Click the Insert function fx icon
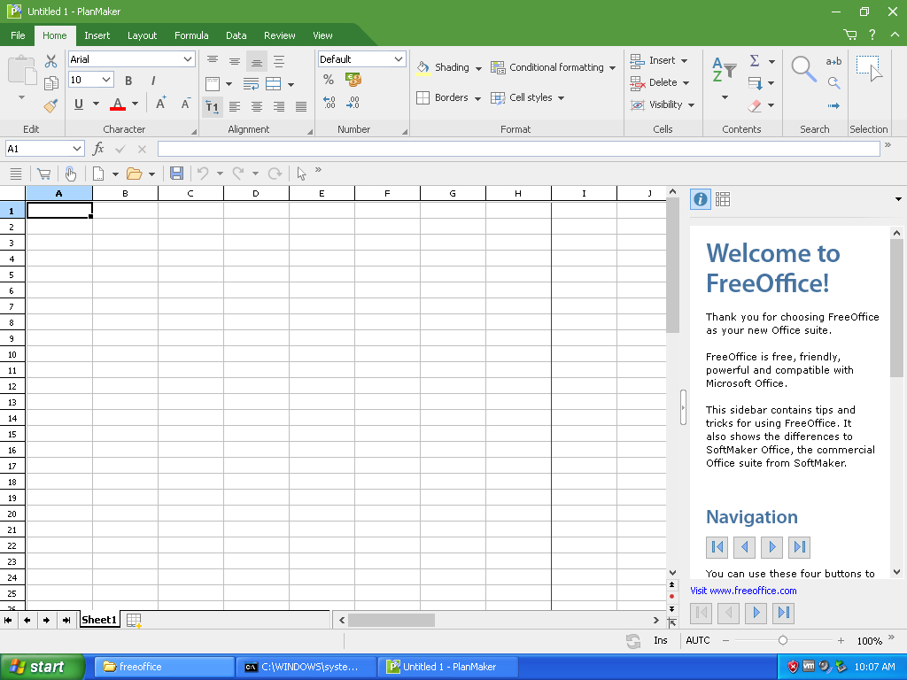This screenshot has height=680, width=907. [x=98, y=149]
